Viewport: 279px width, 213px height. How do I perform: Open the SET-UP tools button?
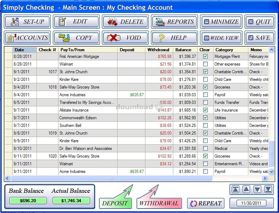coord(27,22)
